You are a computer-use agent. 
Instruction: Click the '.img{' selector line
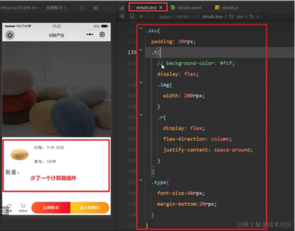(x=165, y=85)
